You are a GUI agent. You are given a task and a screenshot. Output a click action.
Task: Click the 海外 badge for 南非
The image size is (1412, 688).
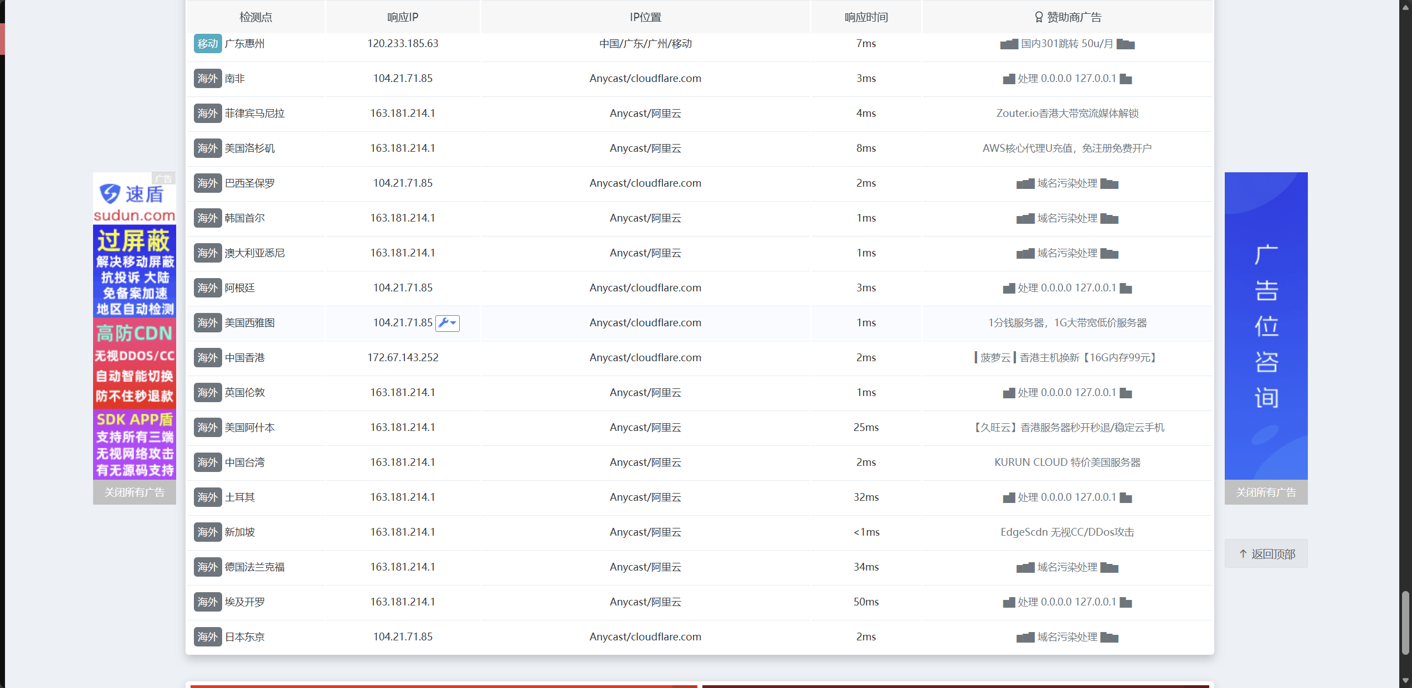point(208,79)
